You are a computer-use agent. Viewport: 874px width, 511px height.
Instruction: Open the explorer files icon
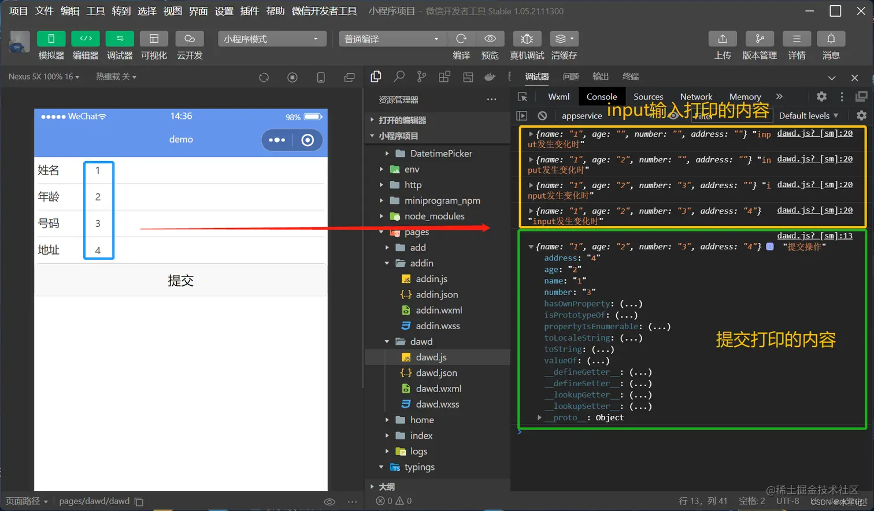pos(376,76)
